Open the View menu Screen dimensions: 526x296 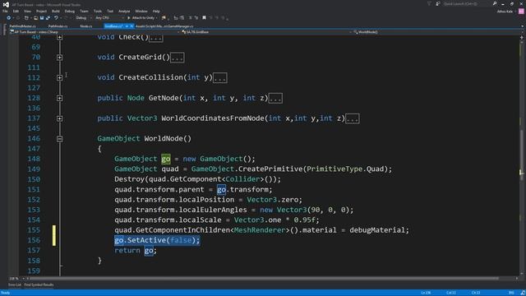click(27, 11)
